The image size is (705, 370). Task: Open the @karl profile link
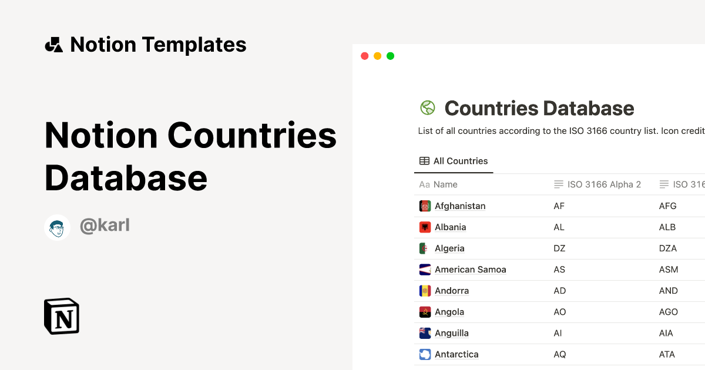click(105, 225)
